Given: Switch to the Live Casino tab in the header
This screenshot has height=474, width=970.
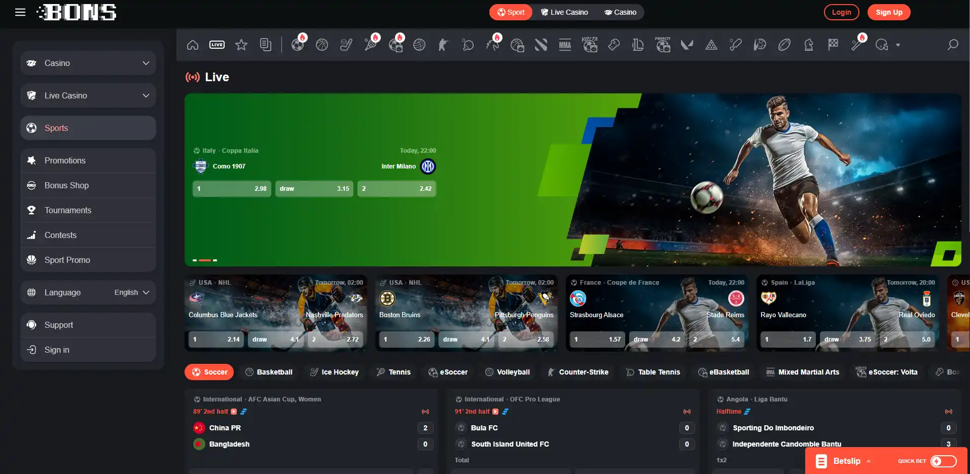Looking at the screenshot, I should tap(564, 12).
